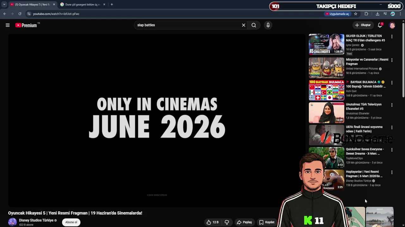The image size is (405, 227).
Task: Open Chrome three-dot menu
Action: 400,14
